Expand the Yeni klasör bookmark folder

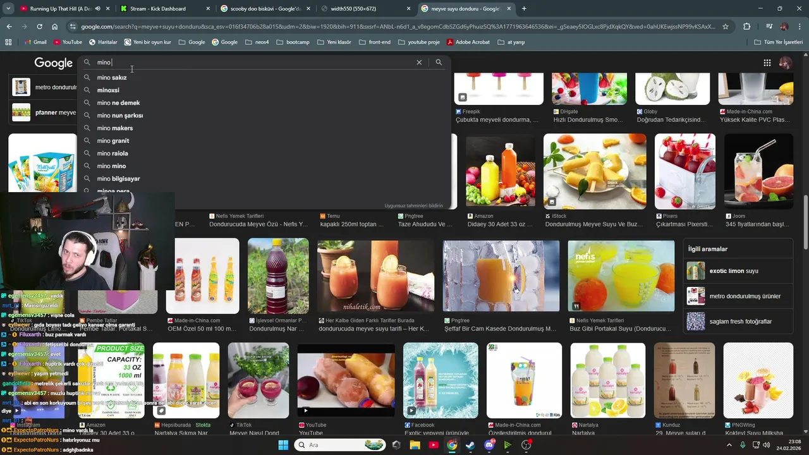pyautogui.click(x=334, y=42)
